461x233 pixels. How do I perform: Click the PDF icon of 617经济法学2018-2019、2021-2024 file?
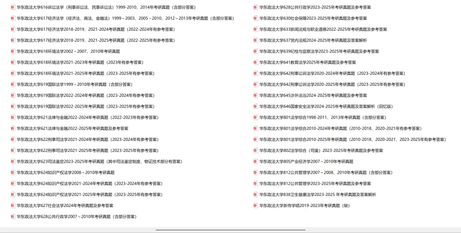click(x=13, y=29)
